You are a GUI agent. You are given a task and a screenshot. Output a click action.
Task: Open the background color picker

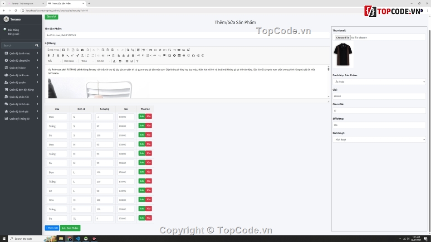121,61
